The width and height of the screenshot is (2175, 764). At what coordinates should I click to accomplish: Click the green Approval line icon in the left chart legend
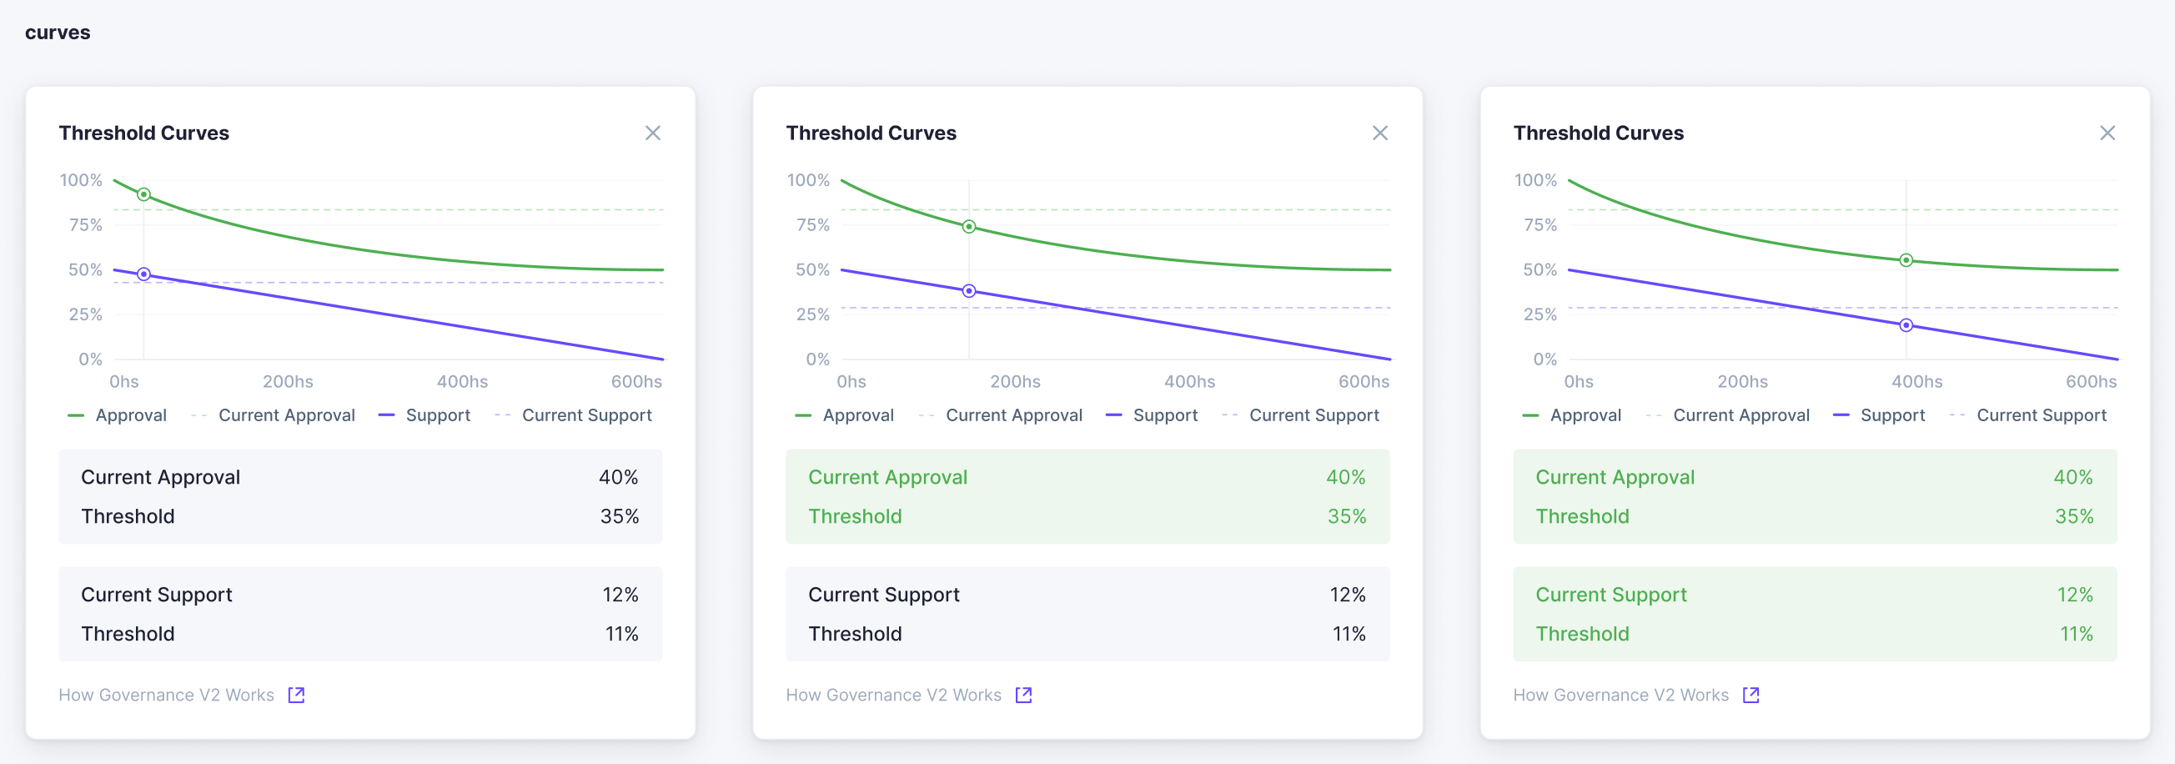[76, 415]
